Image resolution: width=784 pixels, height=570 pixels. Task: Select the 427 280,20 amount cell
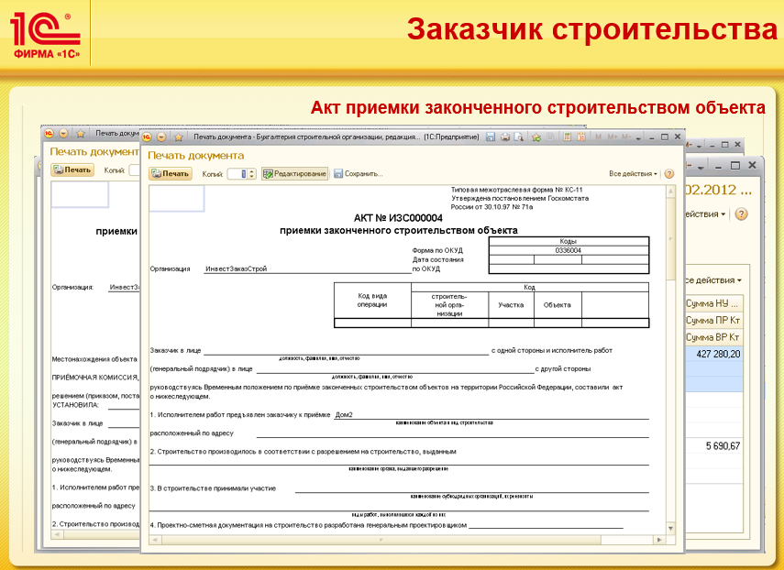click(x=714, y=355)
